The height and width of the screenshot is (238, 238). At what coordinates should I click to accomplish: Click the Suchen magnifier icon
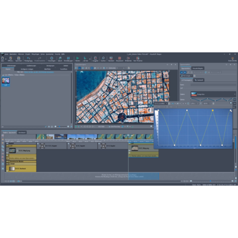(x=103, y=58)
